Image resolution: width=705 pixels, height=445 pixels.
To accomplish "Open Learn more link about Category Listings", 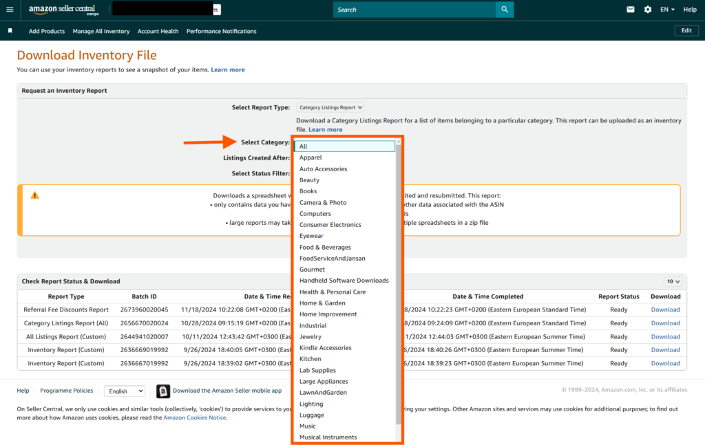I will pos(326,129).
